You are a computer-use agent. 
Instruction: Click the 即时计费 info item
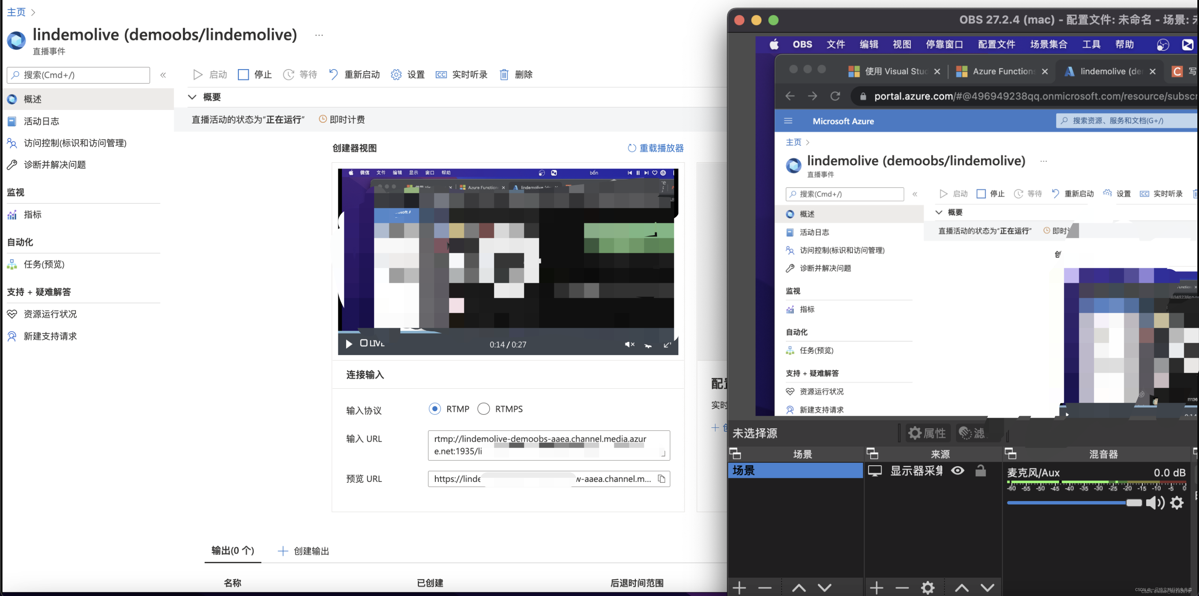point(342,119)
